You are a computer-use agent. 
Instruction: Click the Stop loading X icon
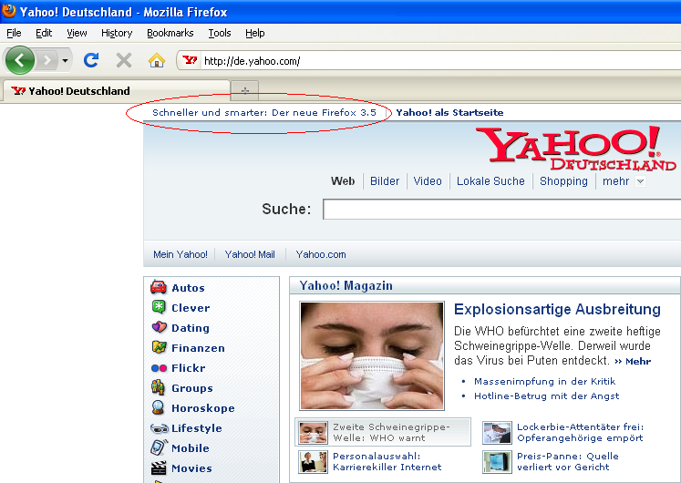click(124, 61)
